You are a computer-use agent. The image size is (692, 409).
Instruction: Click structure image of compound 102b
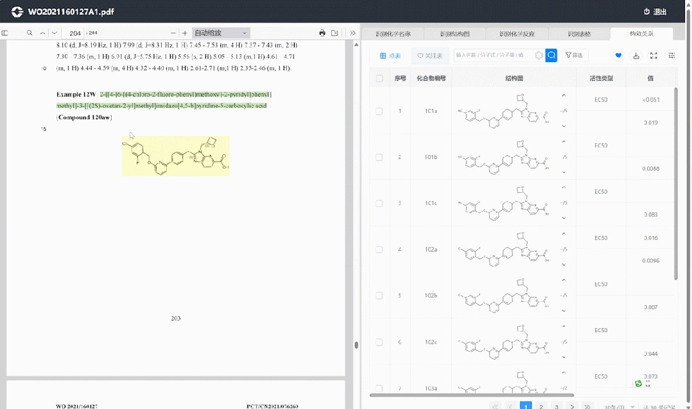[504, 296]
